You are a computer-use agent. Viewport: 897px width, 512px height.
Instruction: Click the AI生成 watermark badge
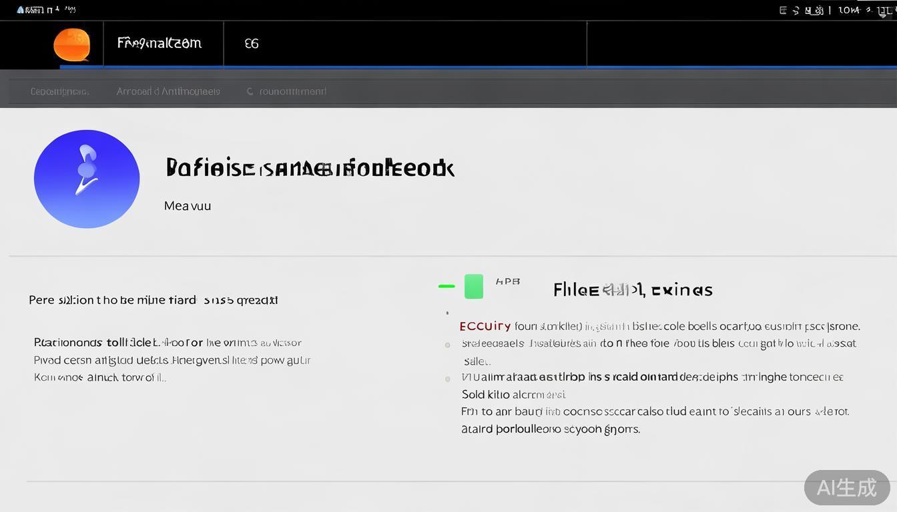click(x=846, y=487)
